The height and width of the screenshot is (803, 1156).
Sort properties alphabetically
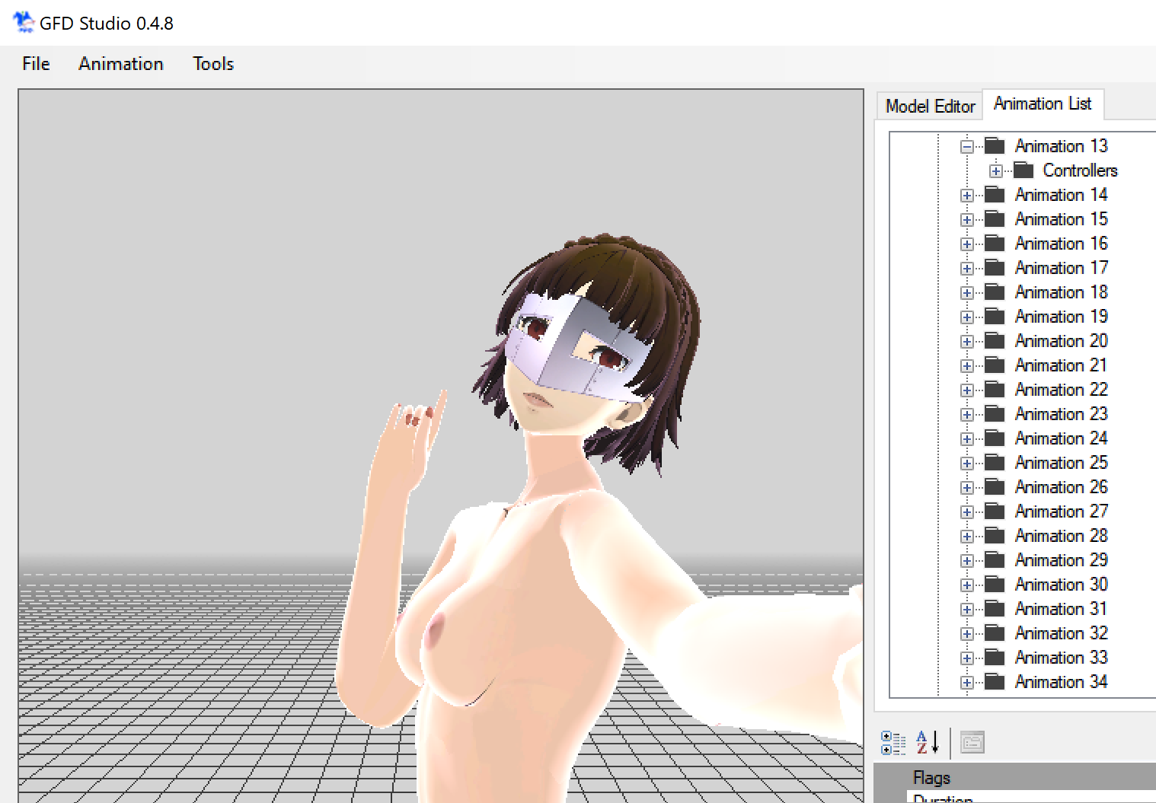(927, 742)
